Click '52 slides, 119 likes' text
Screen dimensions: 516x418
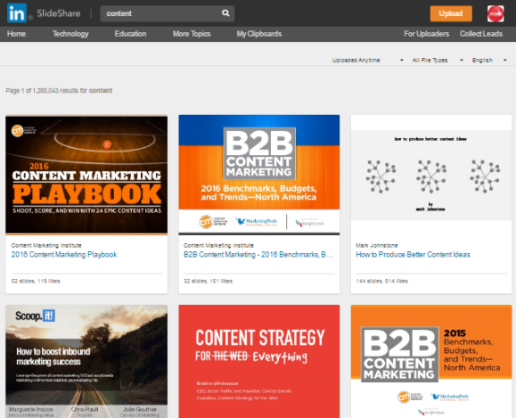coord(36,281)
